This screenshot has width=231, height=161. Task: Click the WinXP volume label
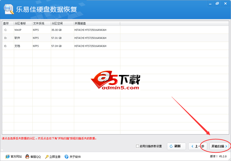(18, 30)
